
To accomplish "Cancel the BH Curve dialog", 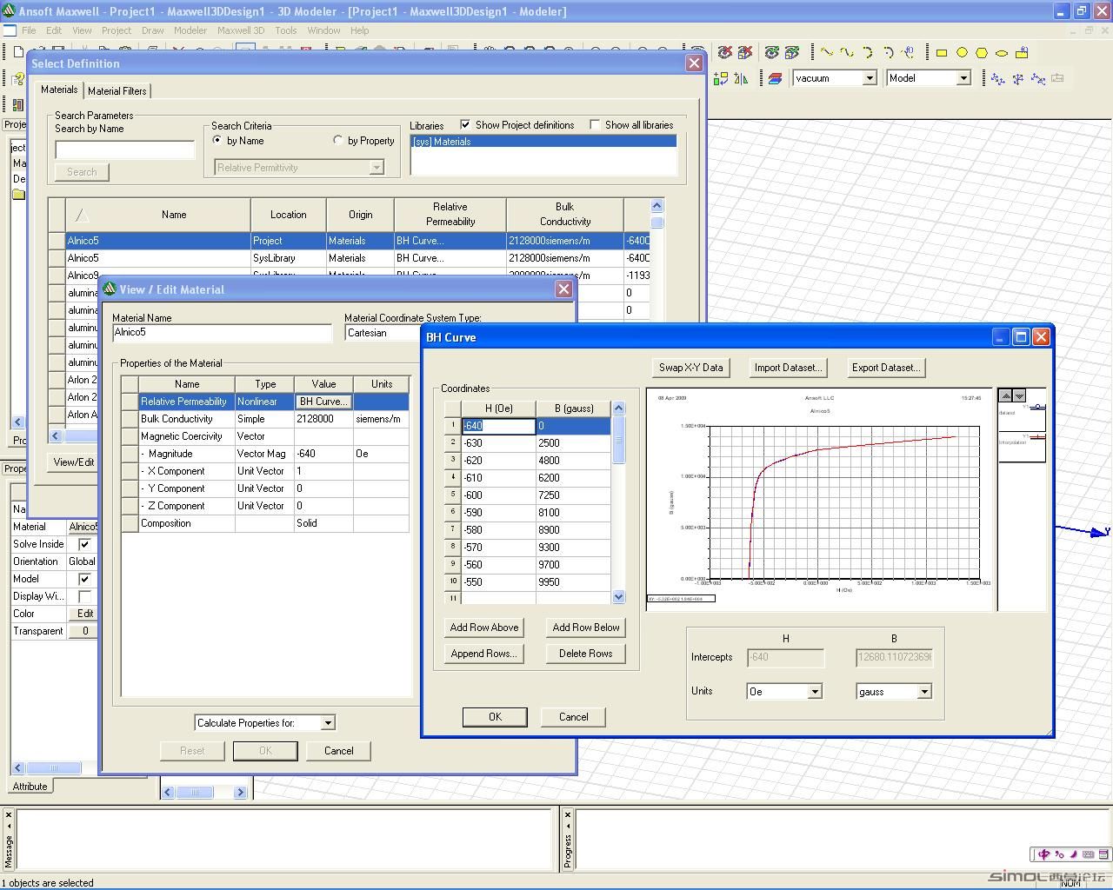I will (573, 717).
